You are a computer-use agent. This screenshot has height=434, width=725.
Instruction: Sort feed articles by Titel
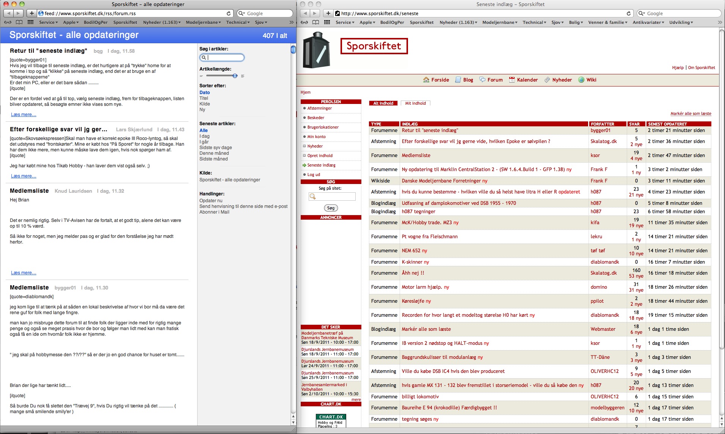click(204, 98)
